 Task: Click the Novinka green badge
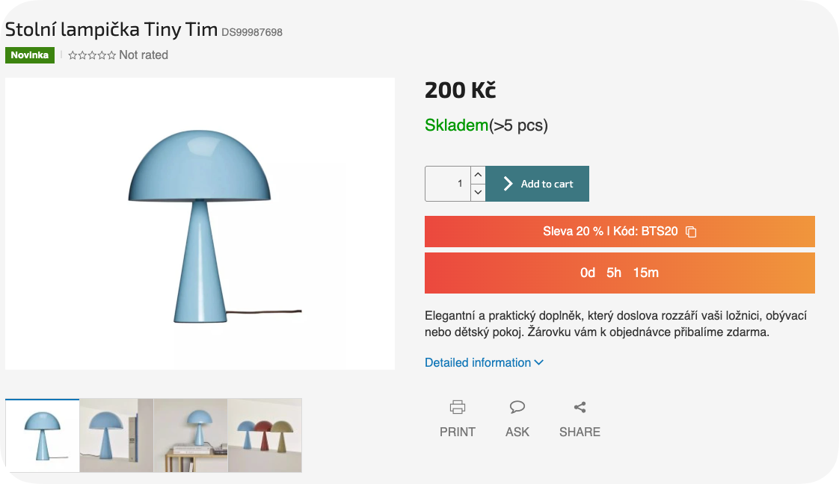[x=30, y=55]
